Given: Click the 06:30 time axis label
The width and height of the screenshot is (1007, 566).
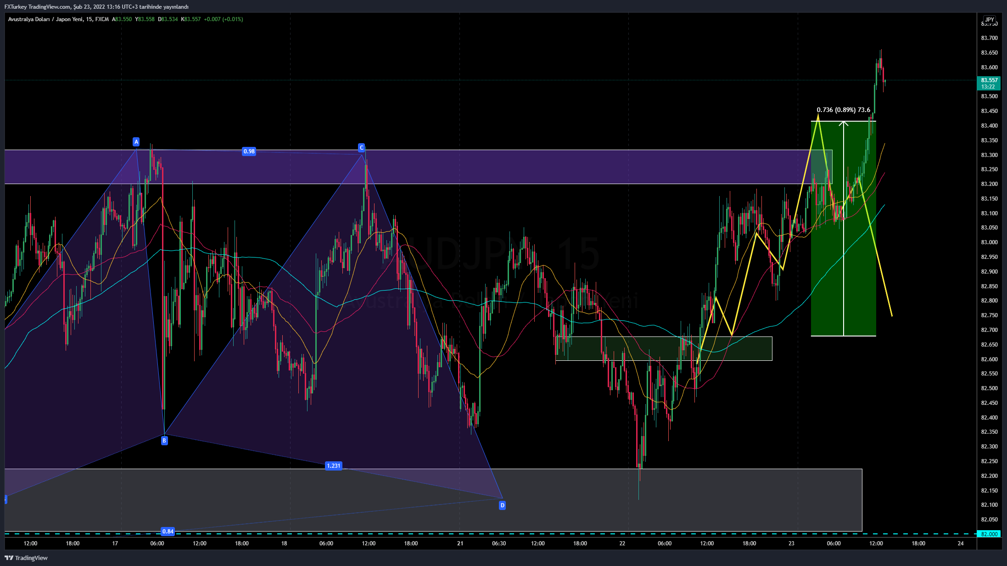Looking at the screenshot, I should point(499,544).
